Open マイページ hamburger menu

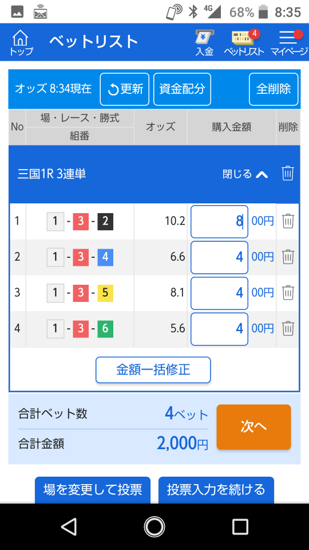289,42
